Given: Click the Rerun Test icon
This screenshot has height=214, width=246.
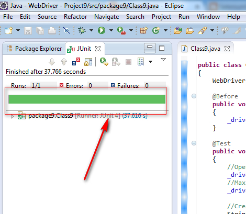Looking at the screenshot, I should point(104,62).
